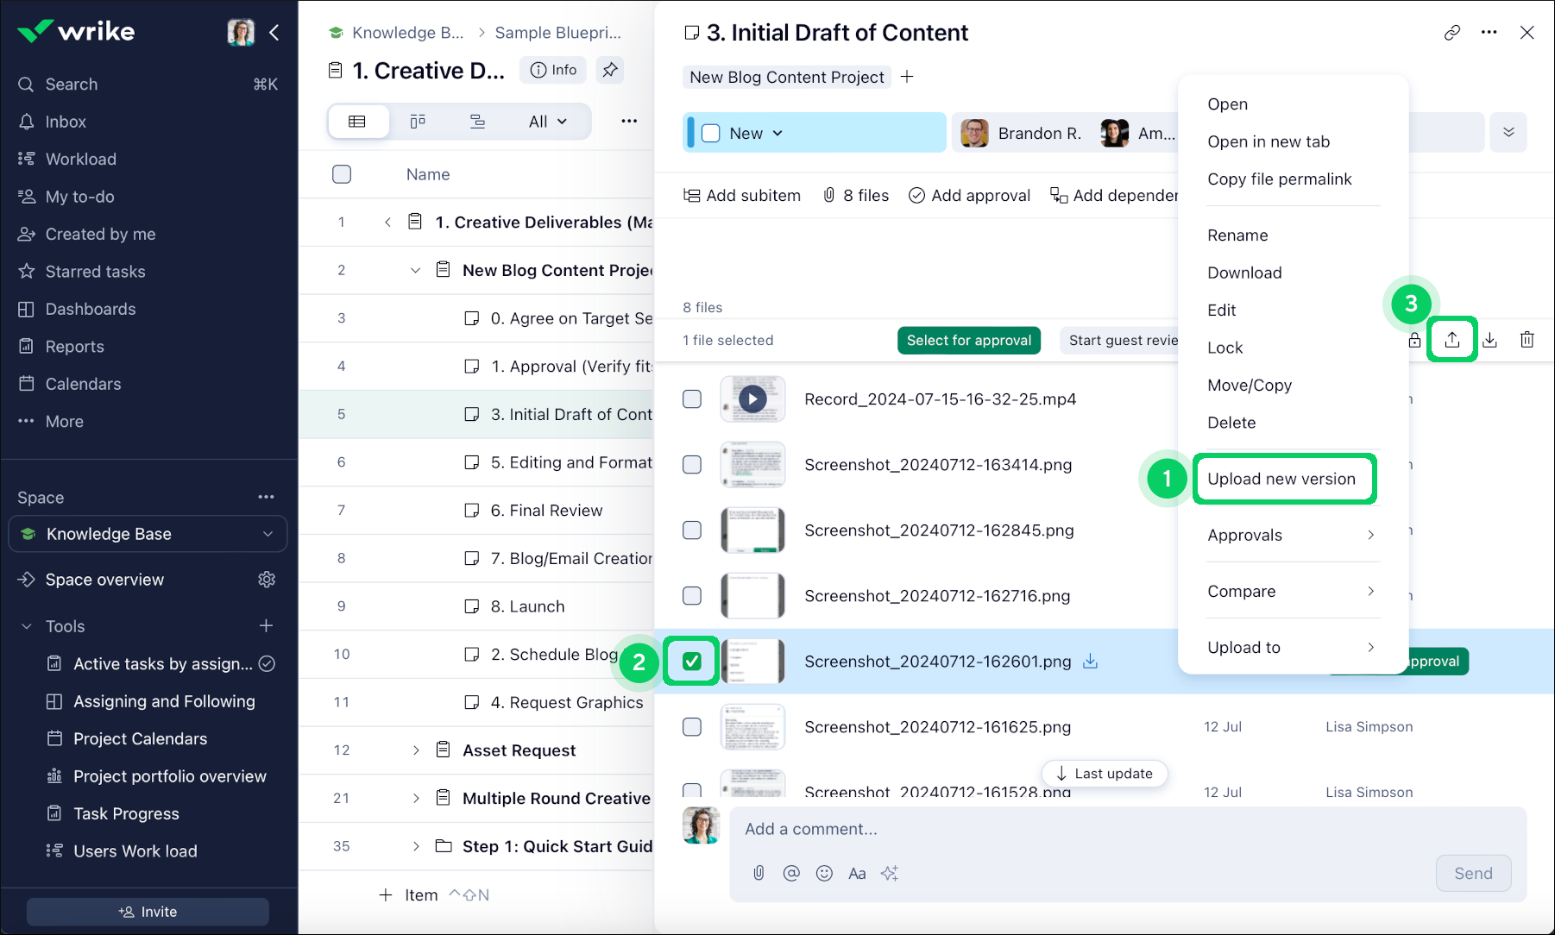Image resolution: width=1555 pixels, height=935 pixels.
Task: Choose Upload new version from menu
Action: 1281,479
